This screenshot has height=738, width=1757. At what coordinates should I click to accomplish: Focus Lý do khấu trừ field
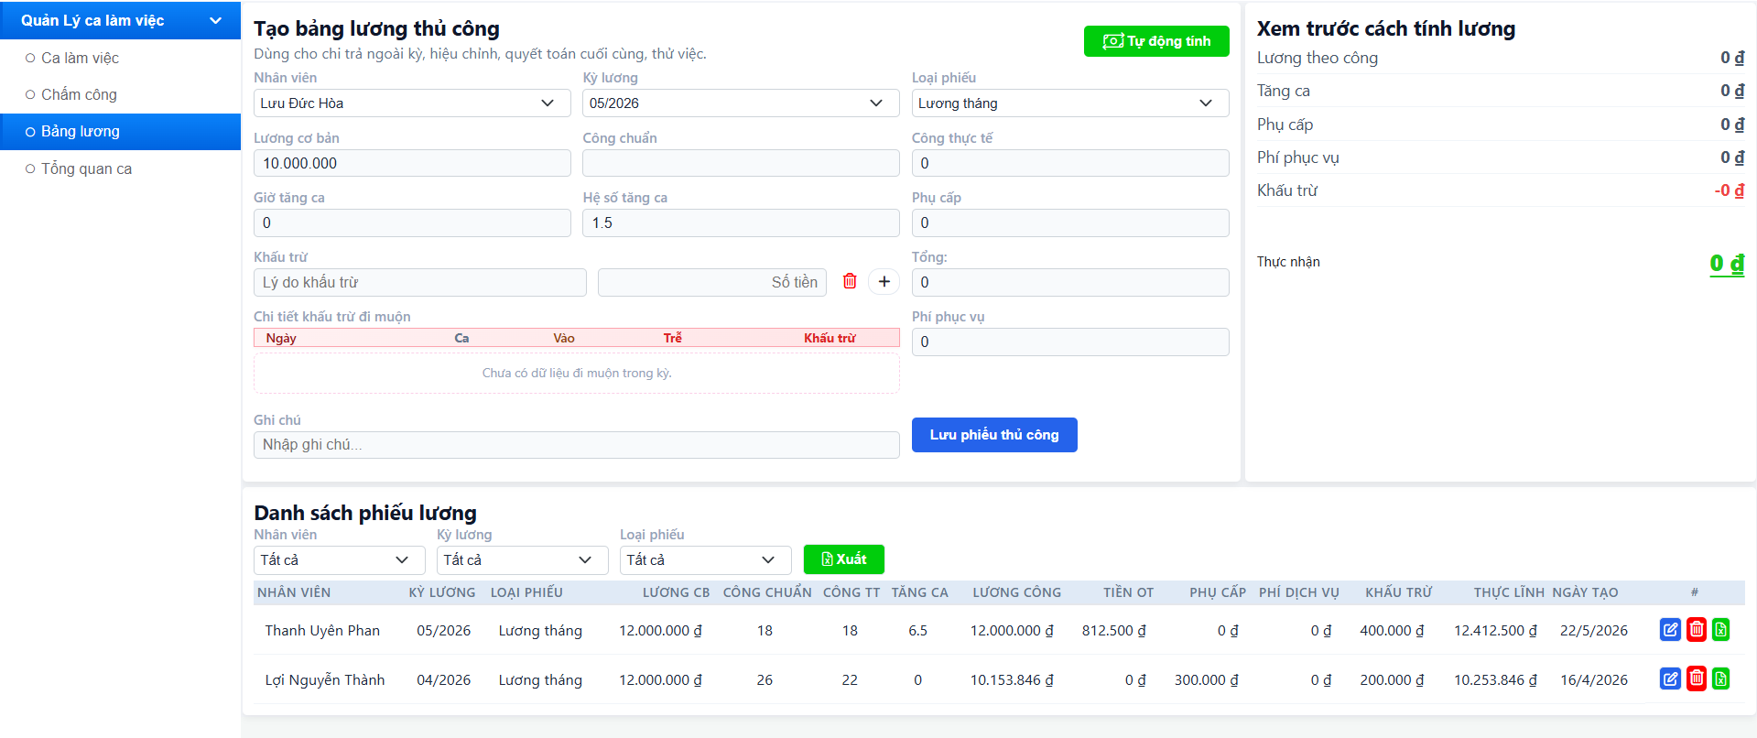[419, 282]
